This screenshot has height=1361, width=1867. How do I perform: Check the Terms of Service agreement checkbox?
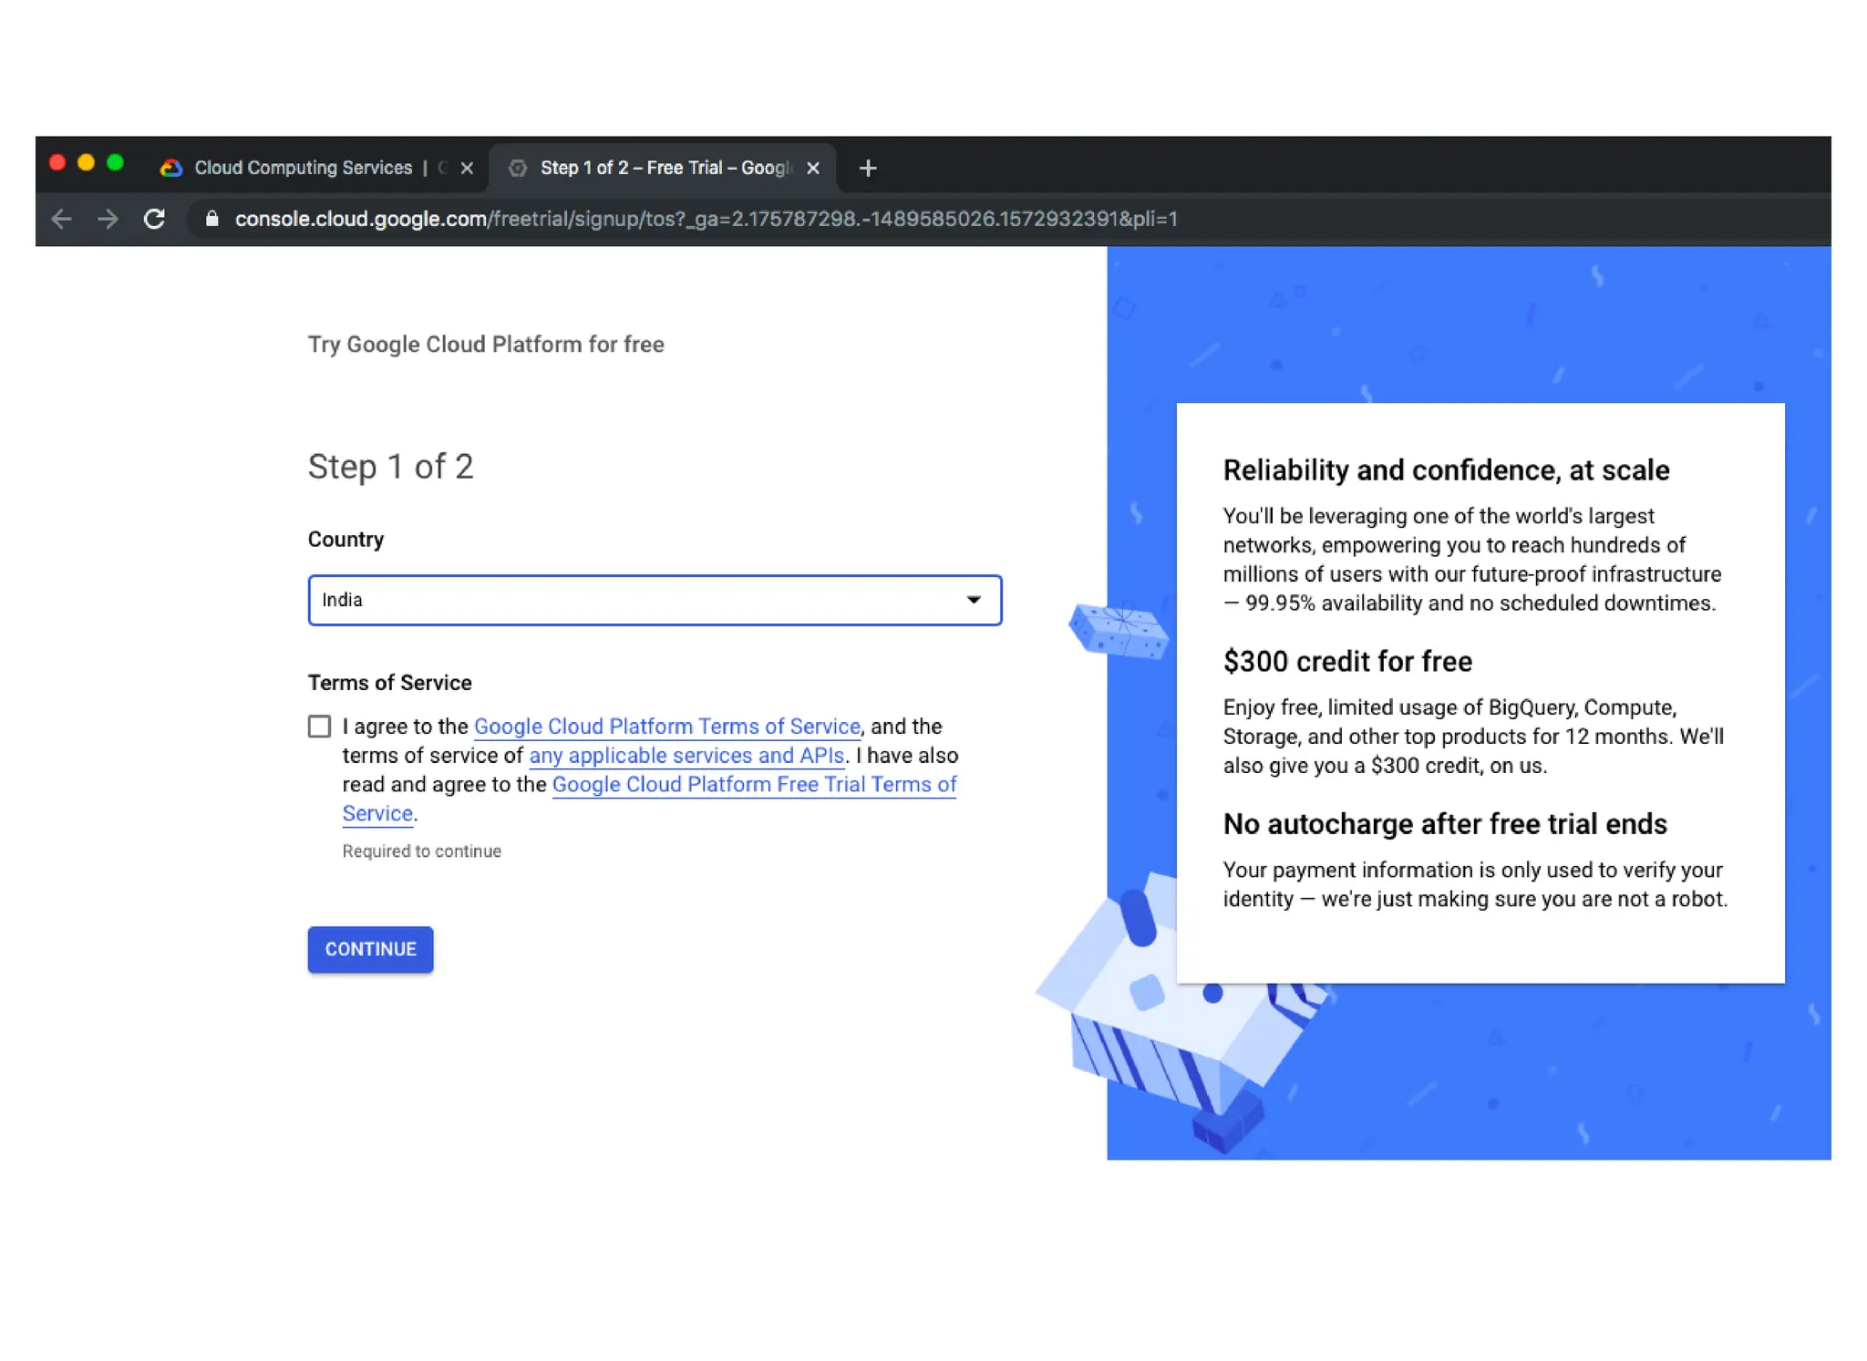pyautogui.click(x=319, y=727)
